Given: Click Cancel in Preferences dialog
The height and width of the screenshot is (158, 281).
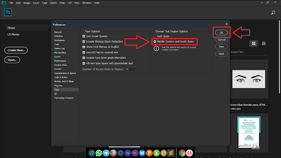Looking at the screenshot, I should tap(221, 39).
